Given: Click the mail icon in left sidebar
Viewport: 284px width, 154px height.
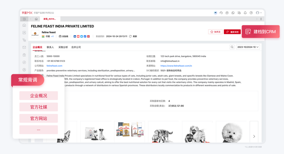Looking at the screenshot, I should tap(24, 47).
